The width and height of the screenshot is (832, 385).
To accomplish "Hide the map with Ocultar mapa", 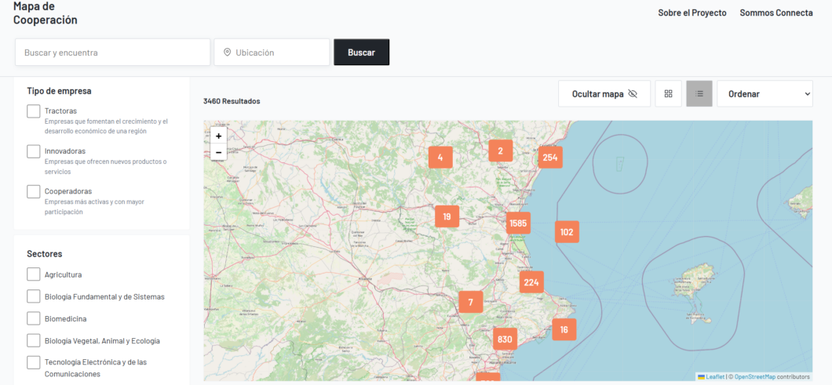I will [x=604, y=94].
